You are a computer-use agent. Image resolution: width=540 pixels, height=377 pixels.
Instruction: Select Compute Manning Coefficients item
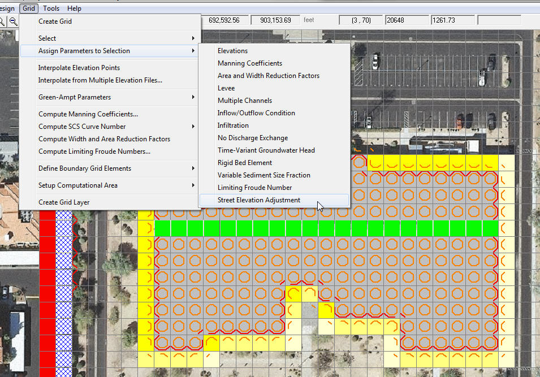(x=88, y=114)
